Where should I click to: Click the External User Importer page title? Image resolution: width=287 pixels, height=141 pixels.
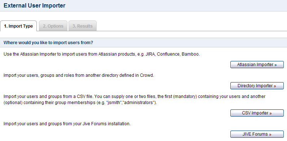(x=34, y=5)
